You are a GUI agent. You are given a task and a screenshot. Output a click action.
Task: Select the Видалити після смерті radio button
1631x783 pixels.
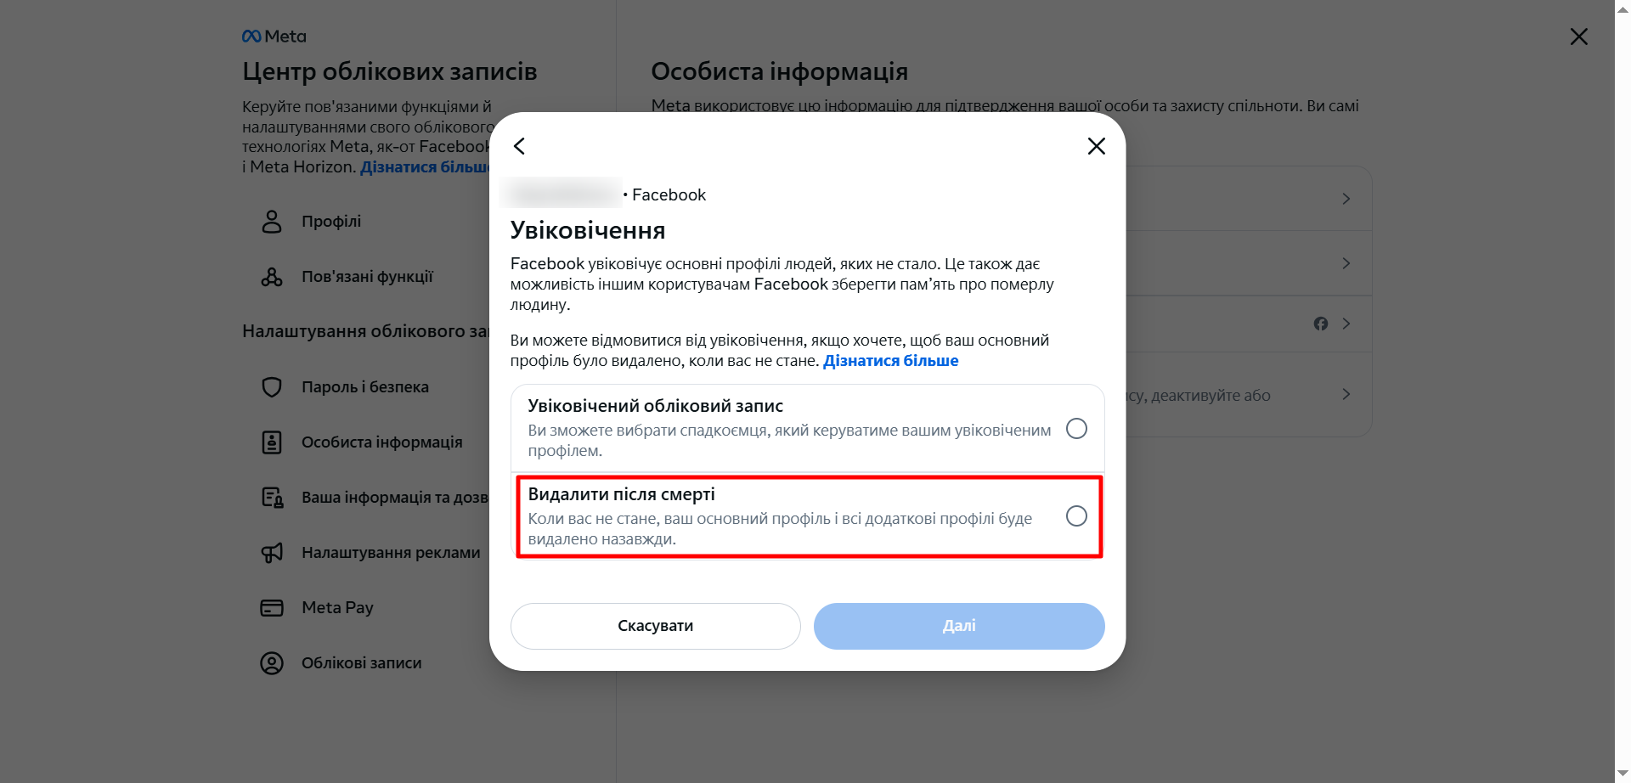1076,516
